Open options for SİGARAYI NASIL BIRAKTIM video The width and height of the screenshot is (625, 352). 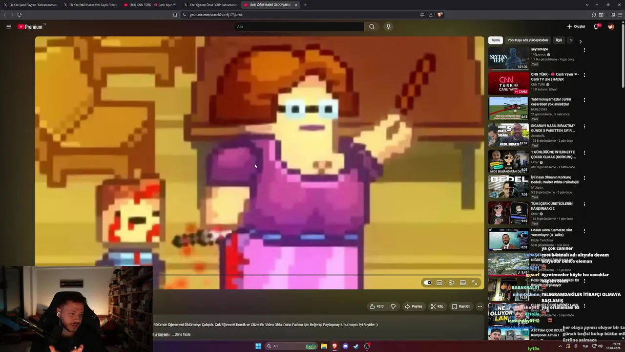pos(584,127)
